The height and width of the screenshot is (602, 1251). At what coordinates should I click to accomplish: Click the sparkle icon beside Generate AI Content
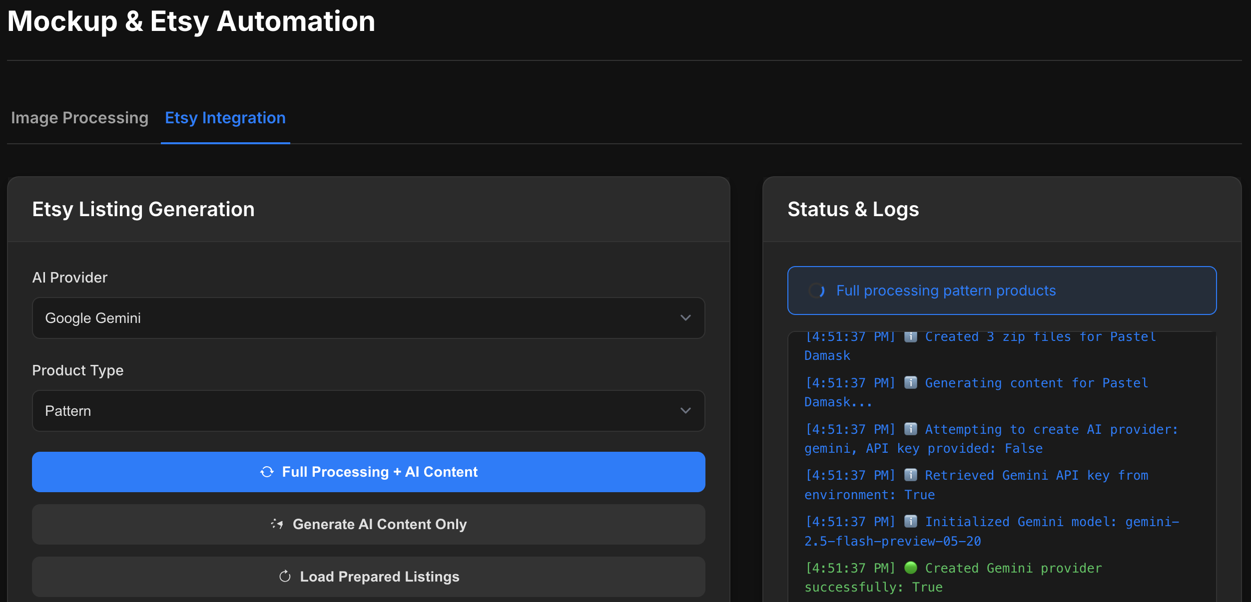pos(277,524)
